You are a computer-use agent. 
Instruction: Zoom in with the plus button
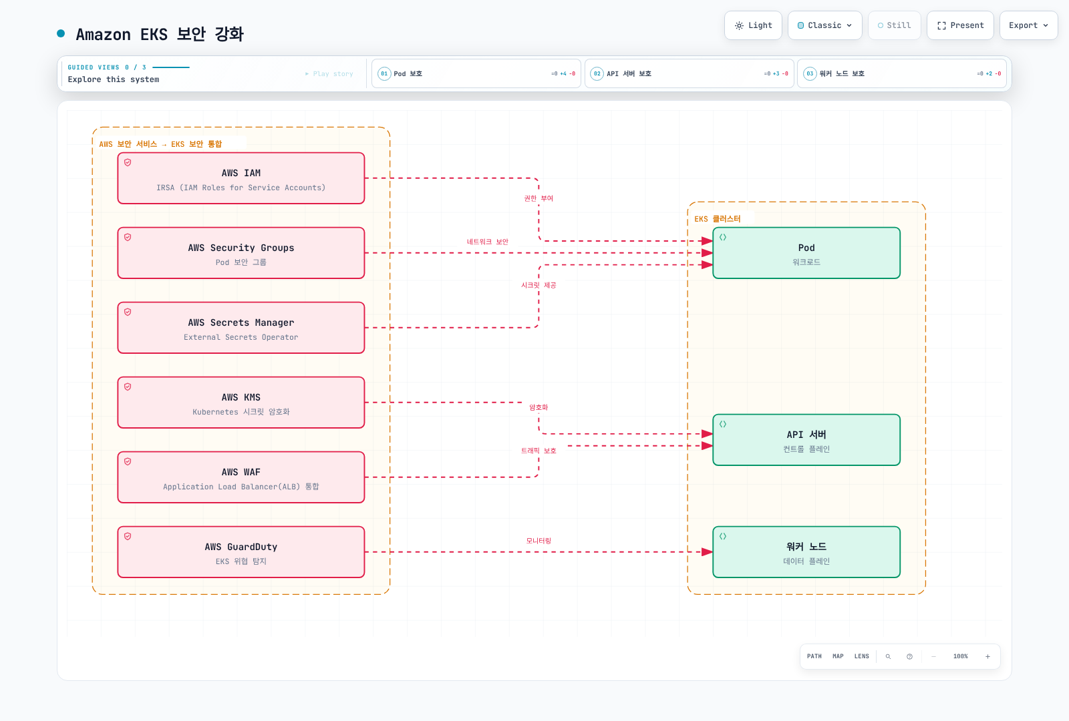click(987, 656)
